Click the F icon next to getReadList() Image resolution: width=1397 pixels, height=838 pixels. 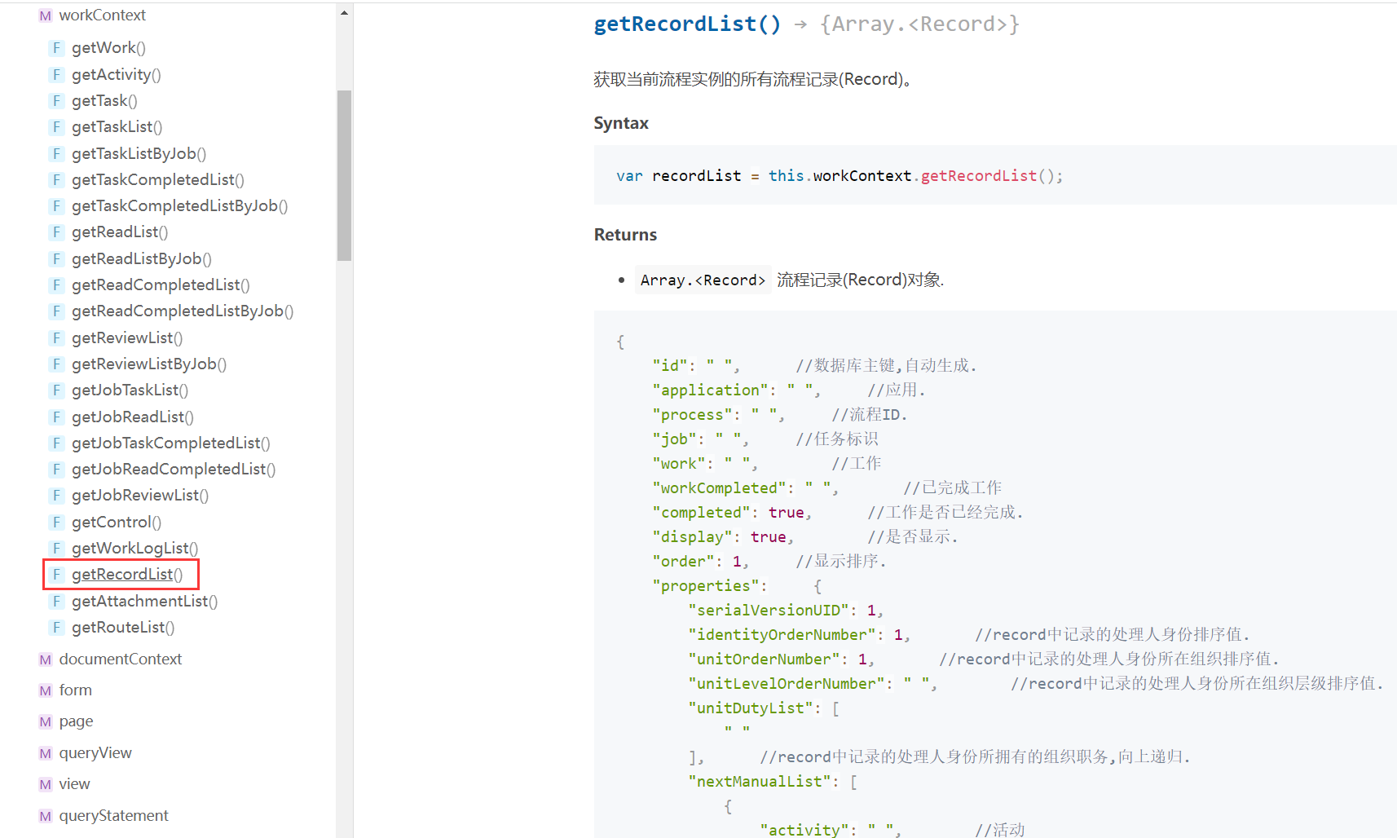[x=56, y=232]
